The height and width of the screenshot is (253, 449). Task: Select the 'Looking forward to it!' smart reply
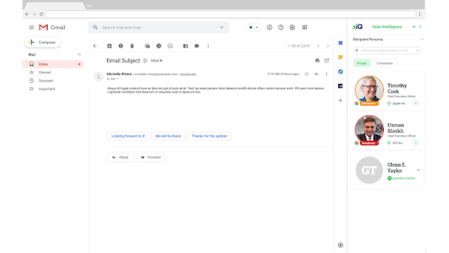[128, 136]
